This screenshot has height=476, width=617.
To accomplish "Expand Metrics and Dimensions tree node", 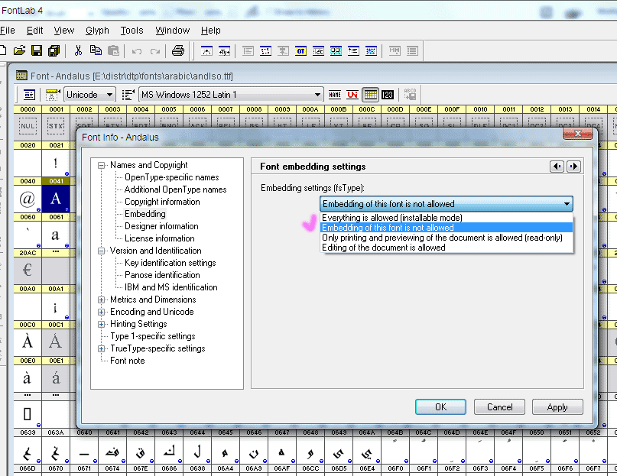I will click(101, 300).
